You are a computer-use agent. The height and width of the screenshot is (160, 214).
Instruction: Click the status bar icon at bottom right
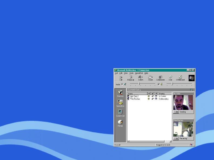[x=191, y=145]
